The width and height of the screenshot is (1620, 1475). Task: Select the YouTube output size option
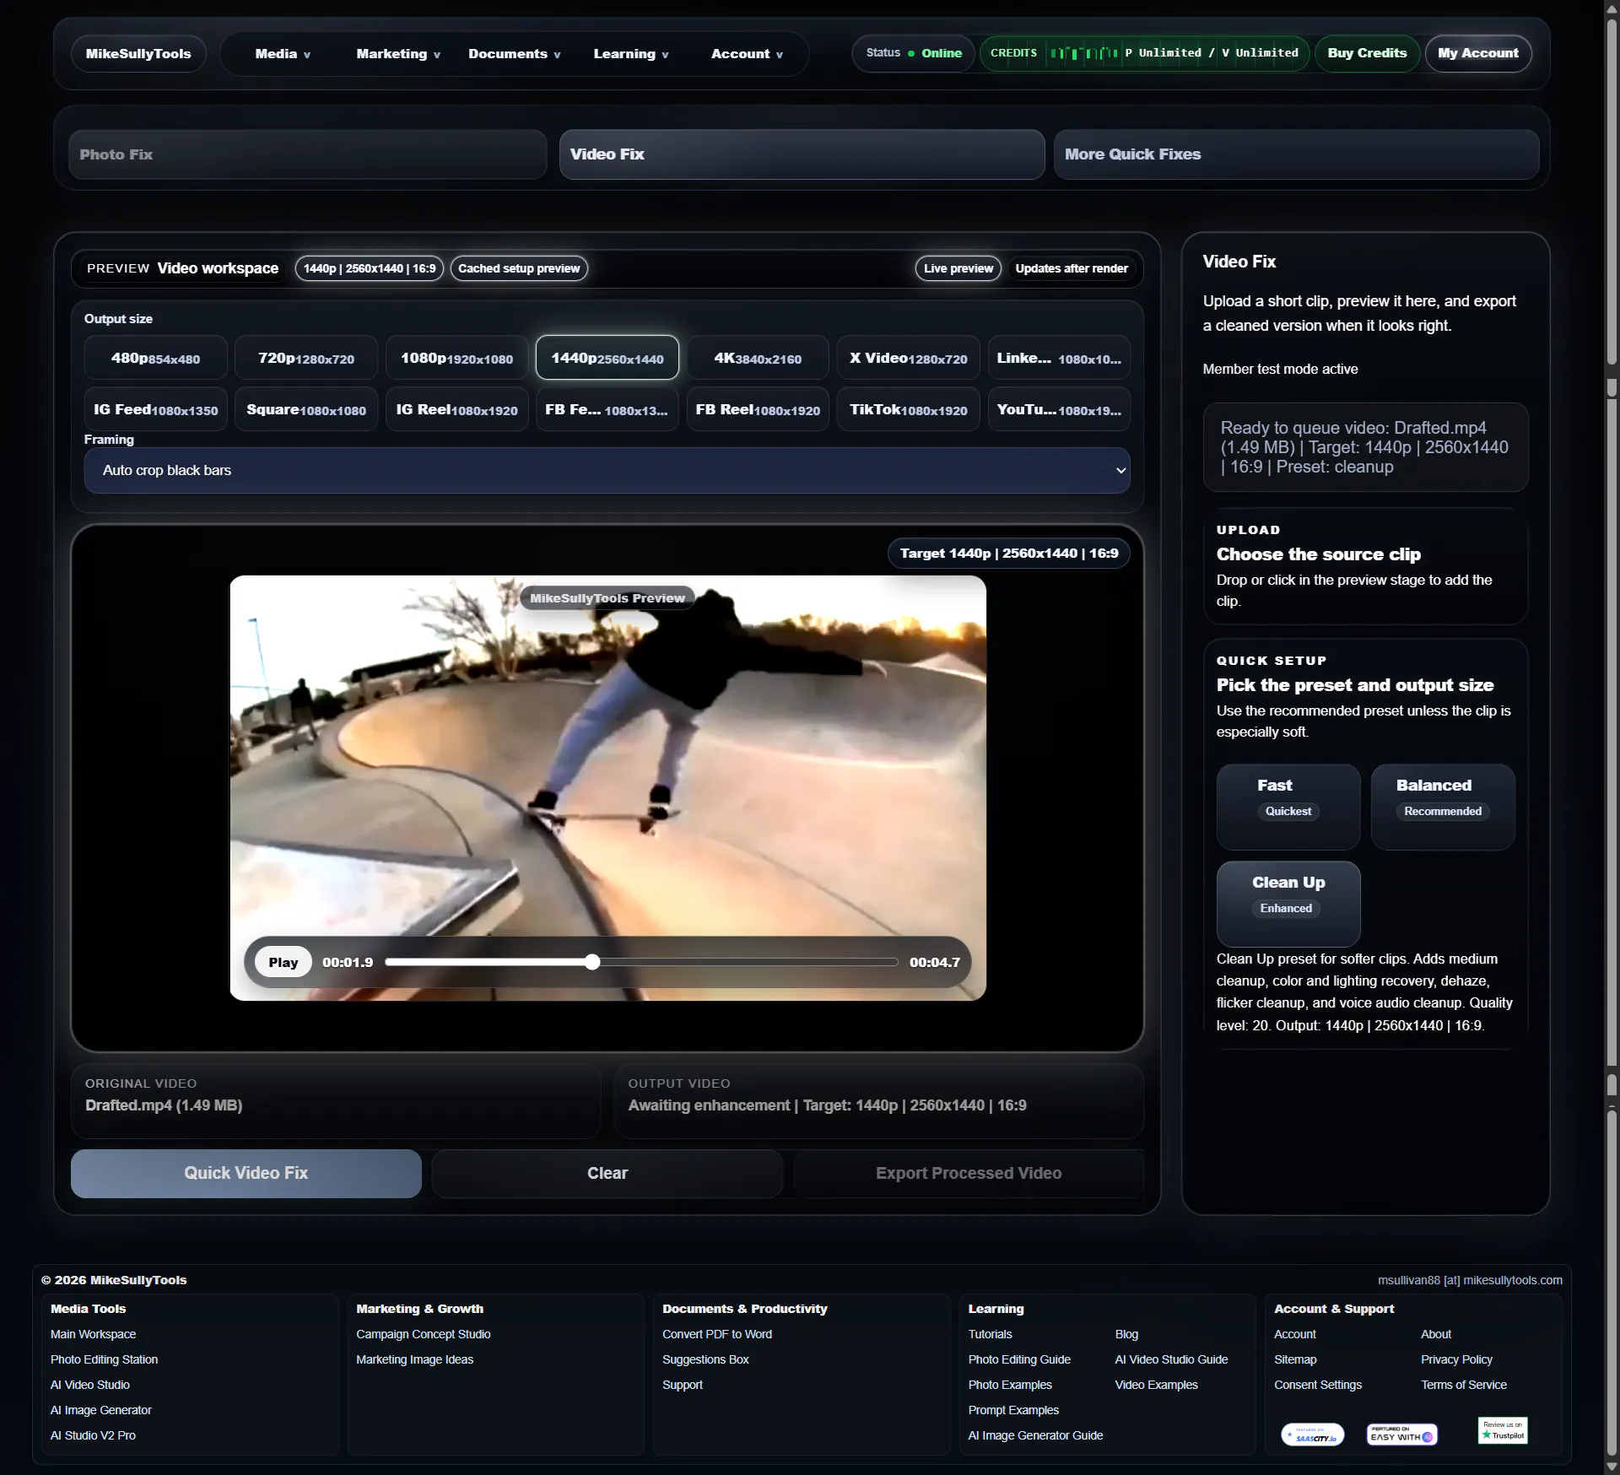pyautogui.click(x=1059, y=409)
